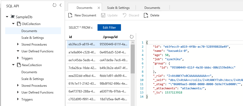Click the Discard undo icon

[125, 15]
